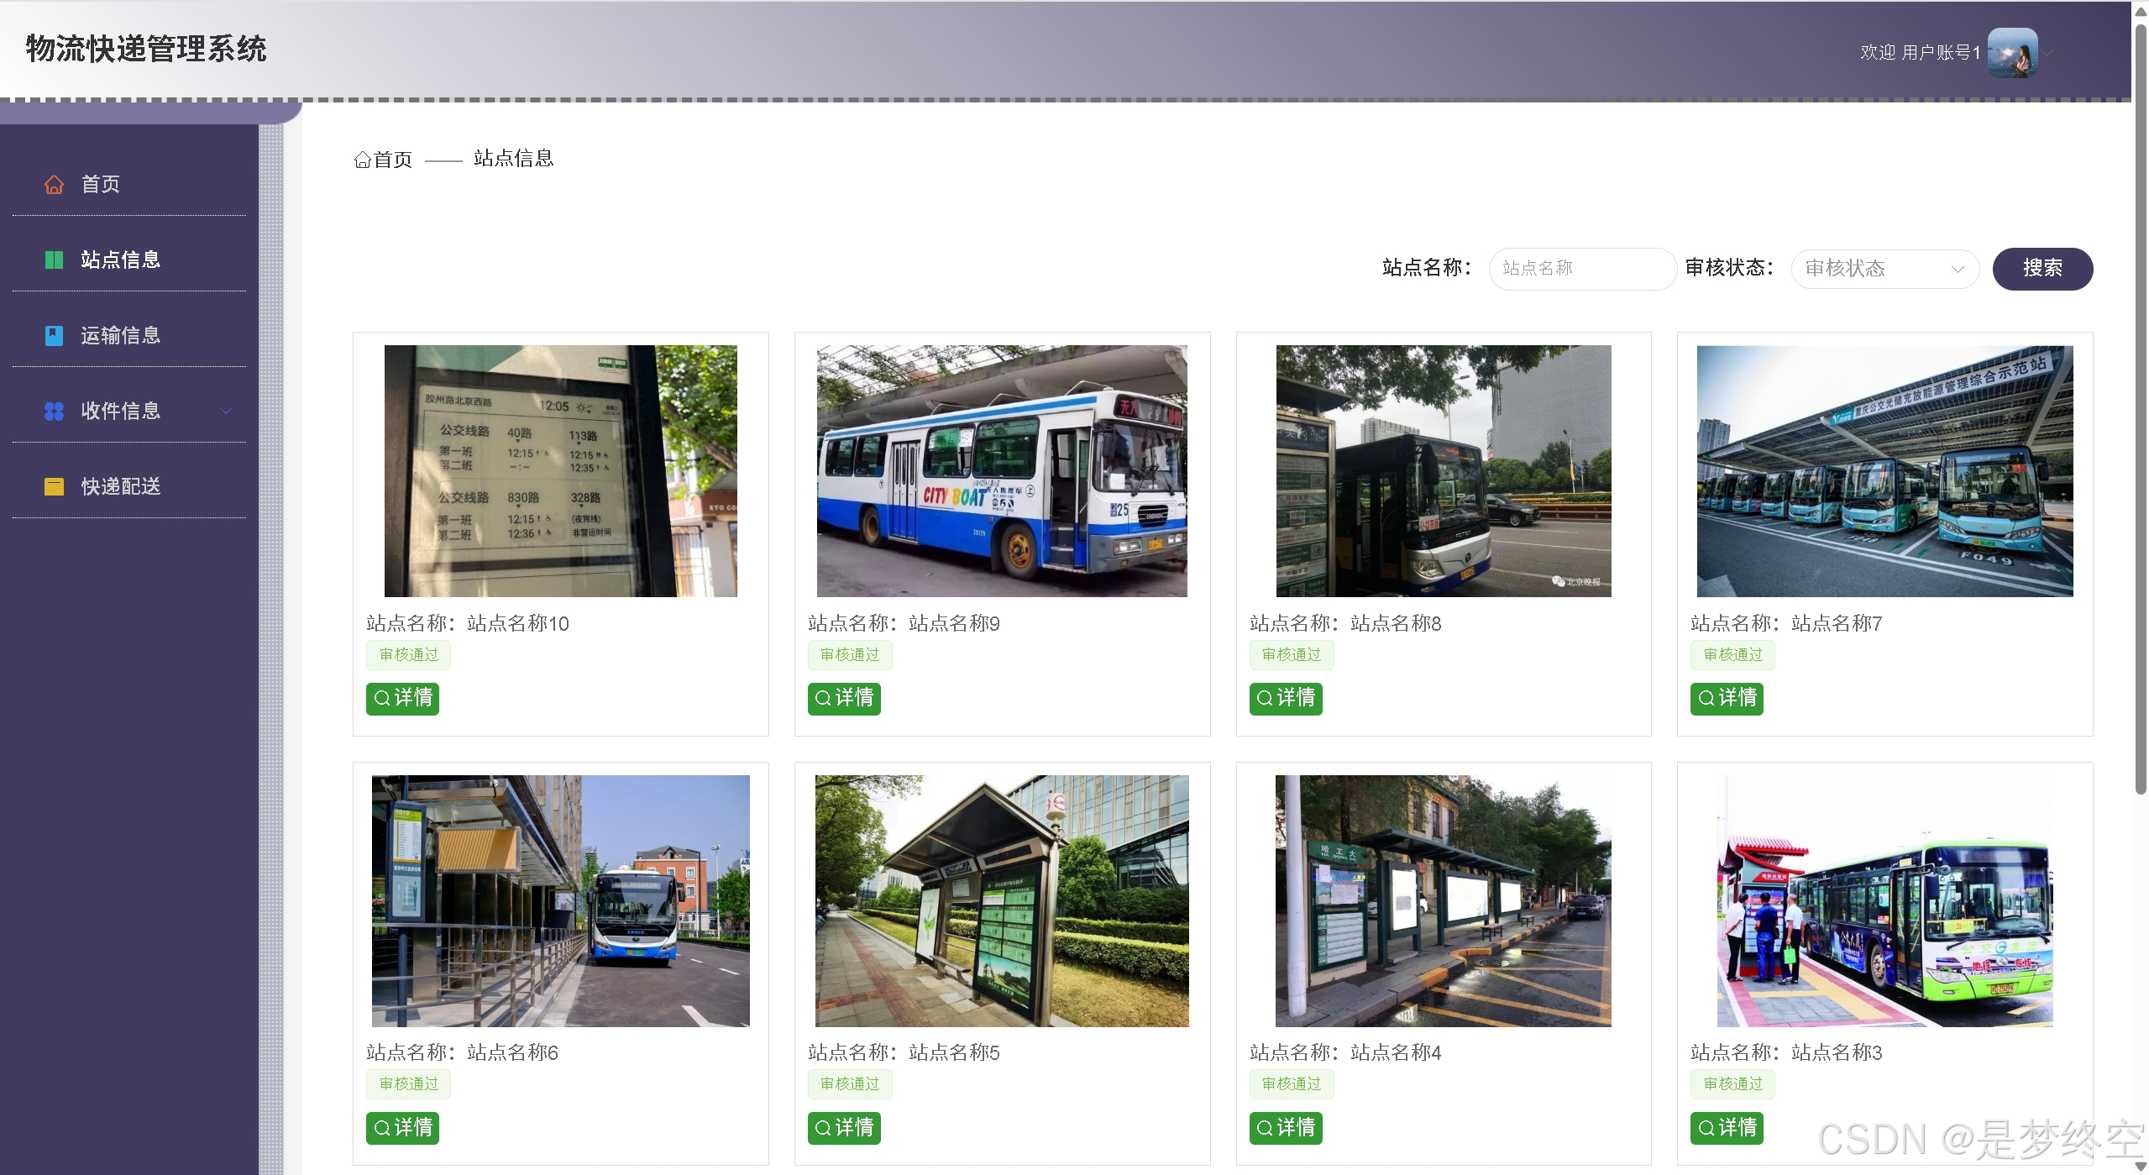Image resolution: width=2149 pixels, height=1175 pixels.
Task: Click 审核通过 tag under 站点名称8
Action: pyautogui.click(x=1291, y=655)
